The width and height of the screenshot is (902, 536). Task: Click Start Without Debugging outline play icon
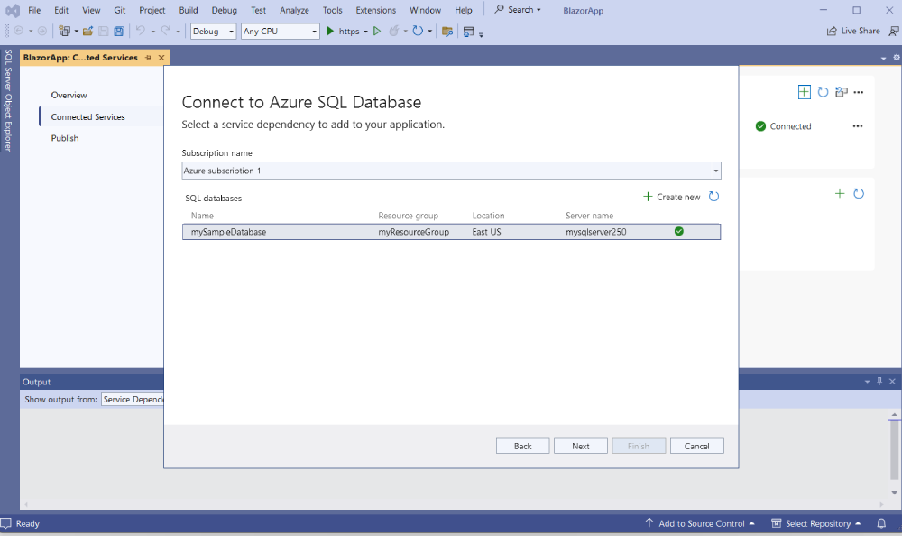(x=377, y=31)
